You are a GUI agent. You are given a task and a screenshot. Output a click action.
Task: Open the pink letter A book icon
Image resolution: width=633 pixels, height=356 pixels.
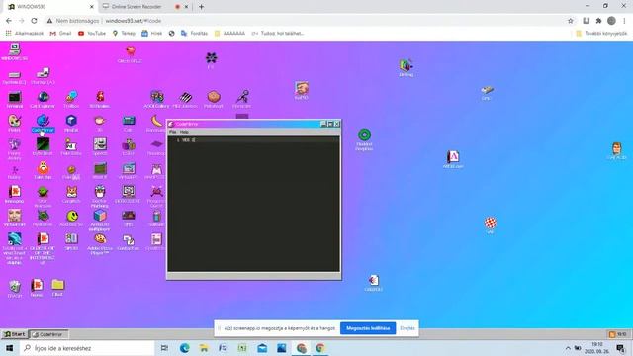pyautogui.click(x=453, y=159)
